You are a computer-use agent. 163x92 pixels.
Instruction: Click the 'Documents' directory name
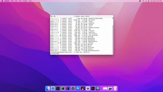click(x=91, y=38)
